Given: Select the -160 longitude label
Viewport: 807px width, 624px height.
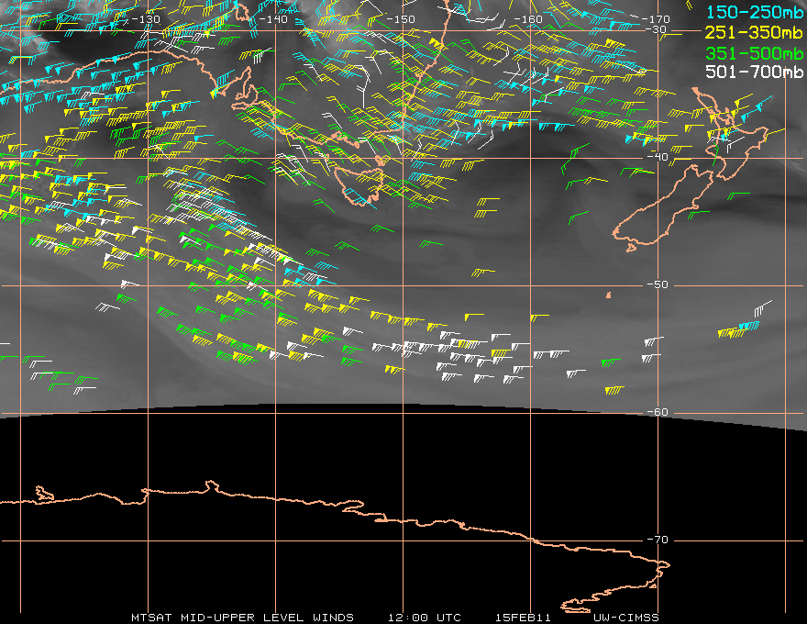Looking at the screenshot, I should [528, 19].
